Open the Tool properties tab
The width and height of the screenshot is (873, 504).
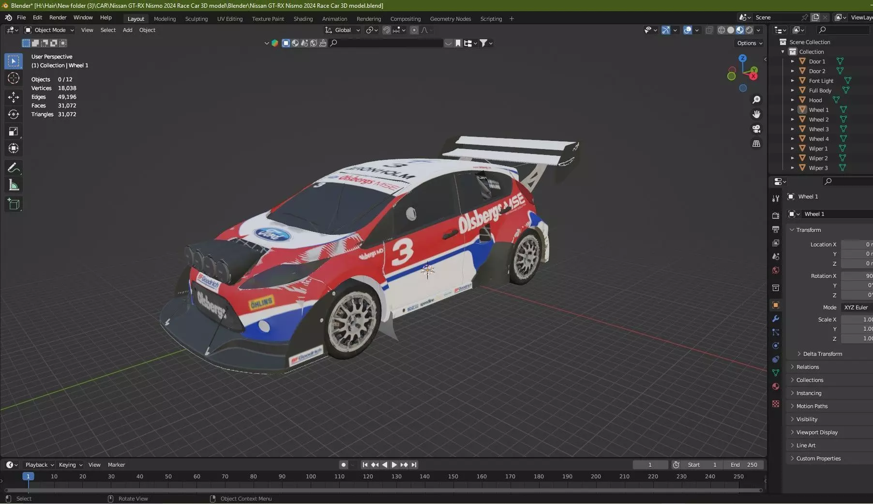coord(776,199)
